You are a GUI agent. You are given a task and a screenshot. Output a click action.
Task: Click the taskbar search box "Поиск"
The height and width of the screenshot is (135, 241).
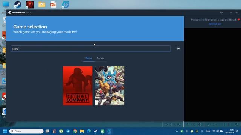click(x=26, y=131)
